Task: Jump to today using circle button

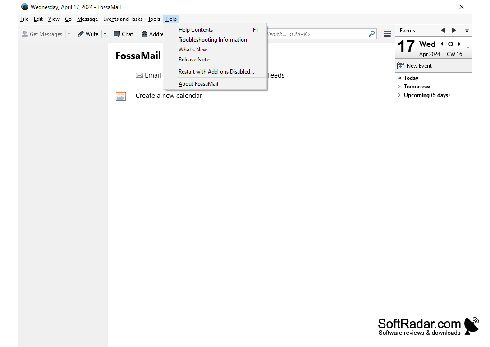Action: [450, 44]
